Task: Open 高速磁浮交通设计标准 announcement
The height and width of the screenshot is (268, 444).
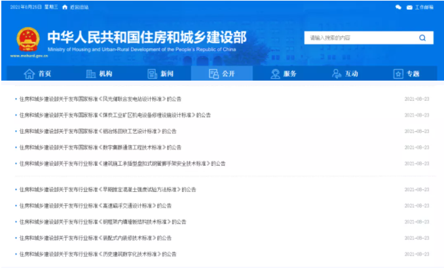Action: tap(96, 205)
